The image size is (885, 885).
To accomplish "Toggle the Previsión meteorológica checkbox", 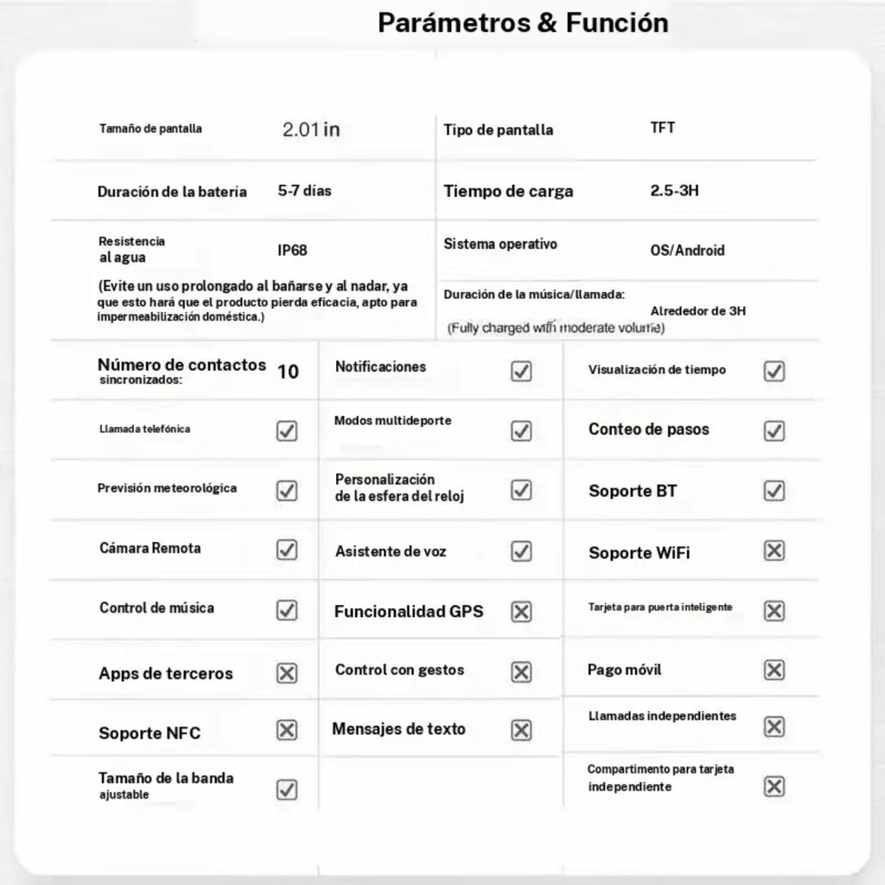I will (287, 490).
